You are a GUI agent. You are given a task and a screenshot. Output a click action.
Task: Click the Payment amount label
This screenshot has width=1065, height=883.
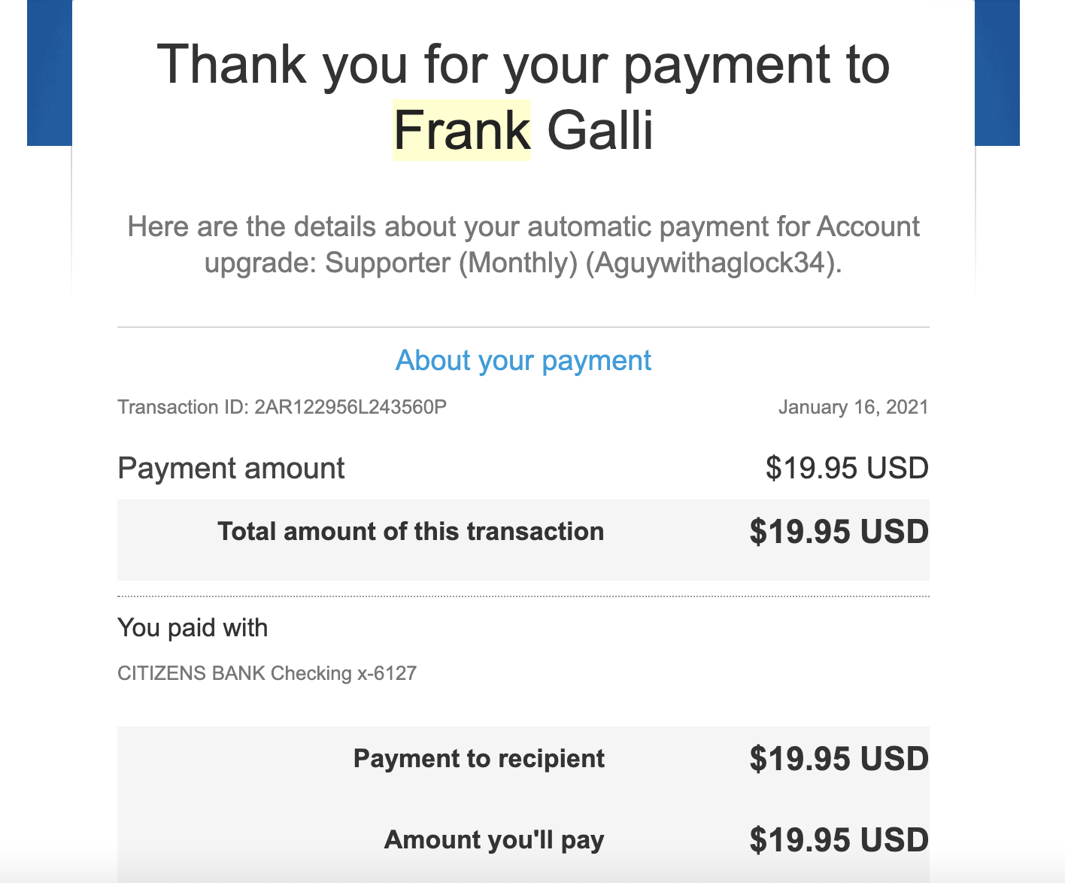coord(231,469)
